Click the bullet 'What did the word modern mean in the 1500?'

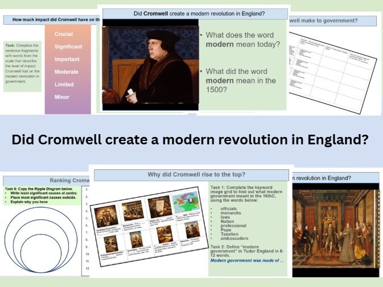pos(241,81)
